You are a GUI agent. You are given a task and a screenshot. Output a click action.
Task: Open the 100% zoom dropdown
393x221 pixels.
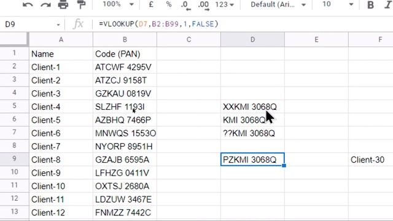point(118,4)
